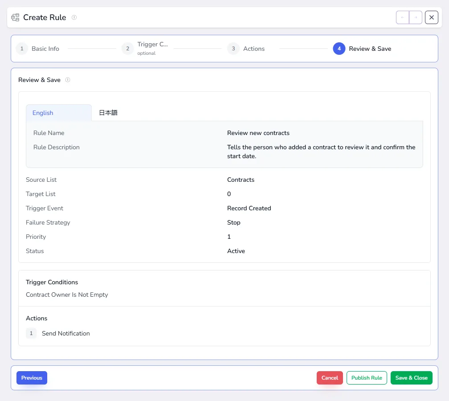Screen dimensions: 449x401
Task: Click Status value 'Active'
Action: pos(236,251)
